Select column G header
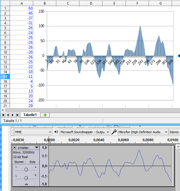 [x=161, y=3]
